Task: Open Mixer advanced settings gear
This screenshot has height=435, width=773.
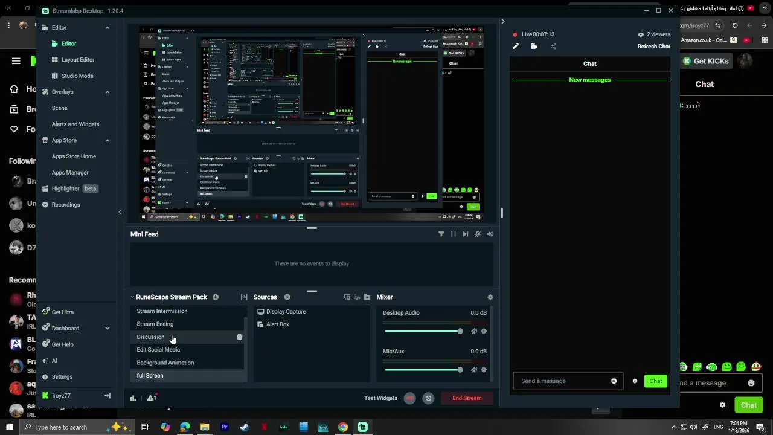Action: coord(490,297)
